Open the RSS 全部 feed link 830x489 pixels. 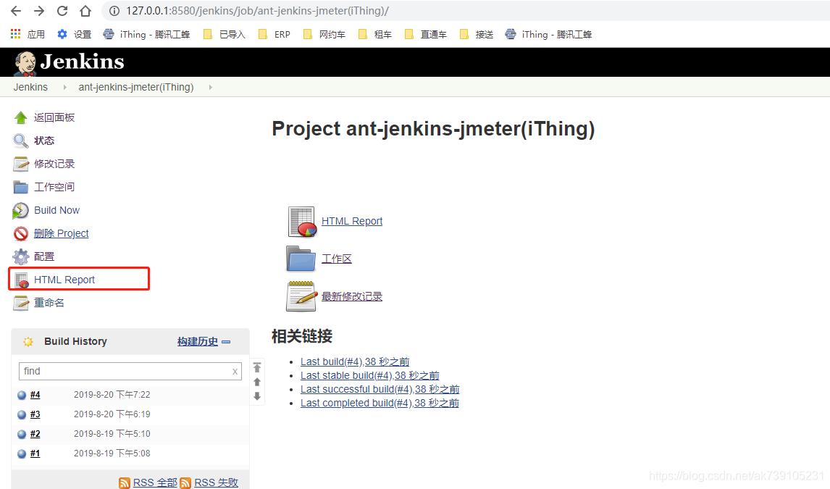tap(155, 482)
